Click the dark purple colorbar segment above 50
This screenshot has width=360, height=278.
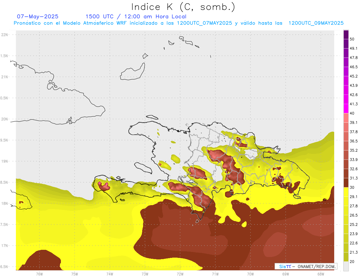pos(346,35)
